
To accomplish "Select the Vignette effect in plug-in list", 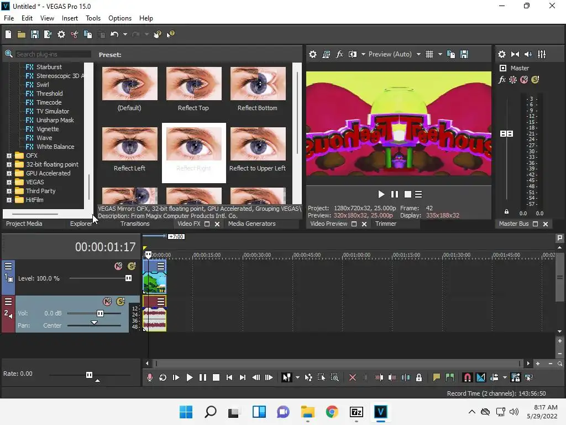I will [x=48, y=129].
